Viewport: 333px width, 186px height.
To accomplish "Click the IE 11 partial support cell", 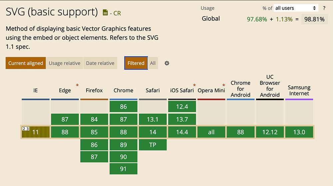I will pyautogui.click(x=36, y=132).
